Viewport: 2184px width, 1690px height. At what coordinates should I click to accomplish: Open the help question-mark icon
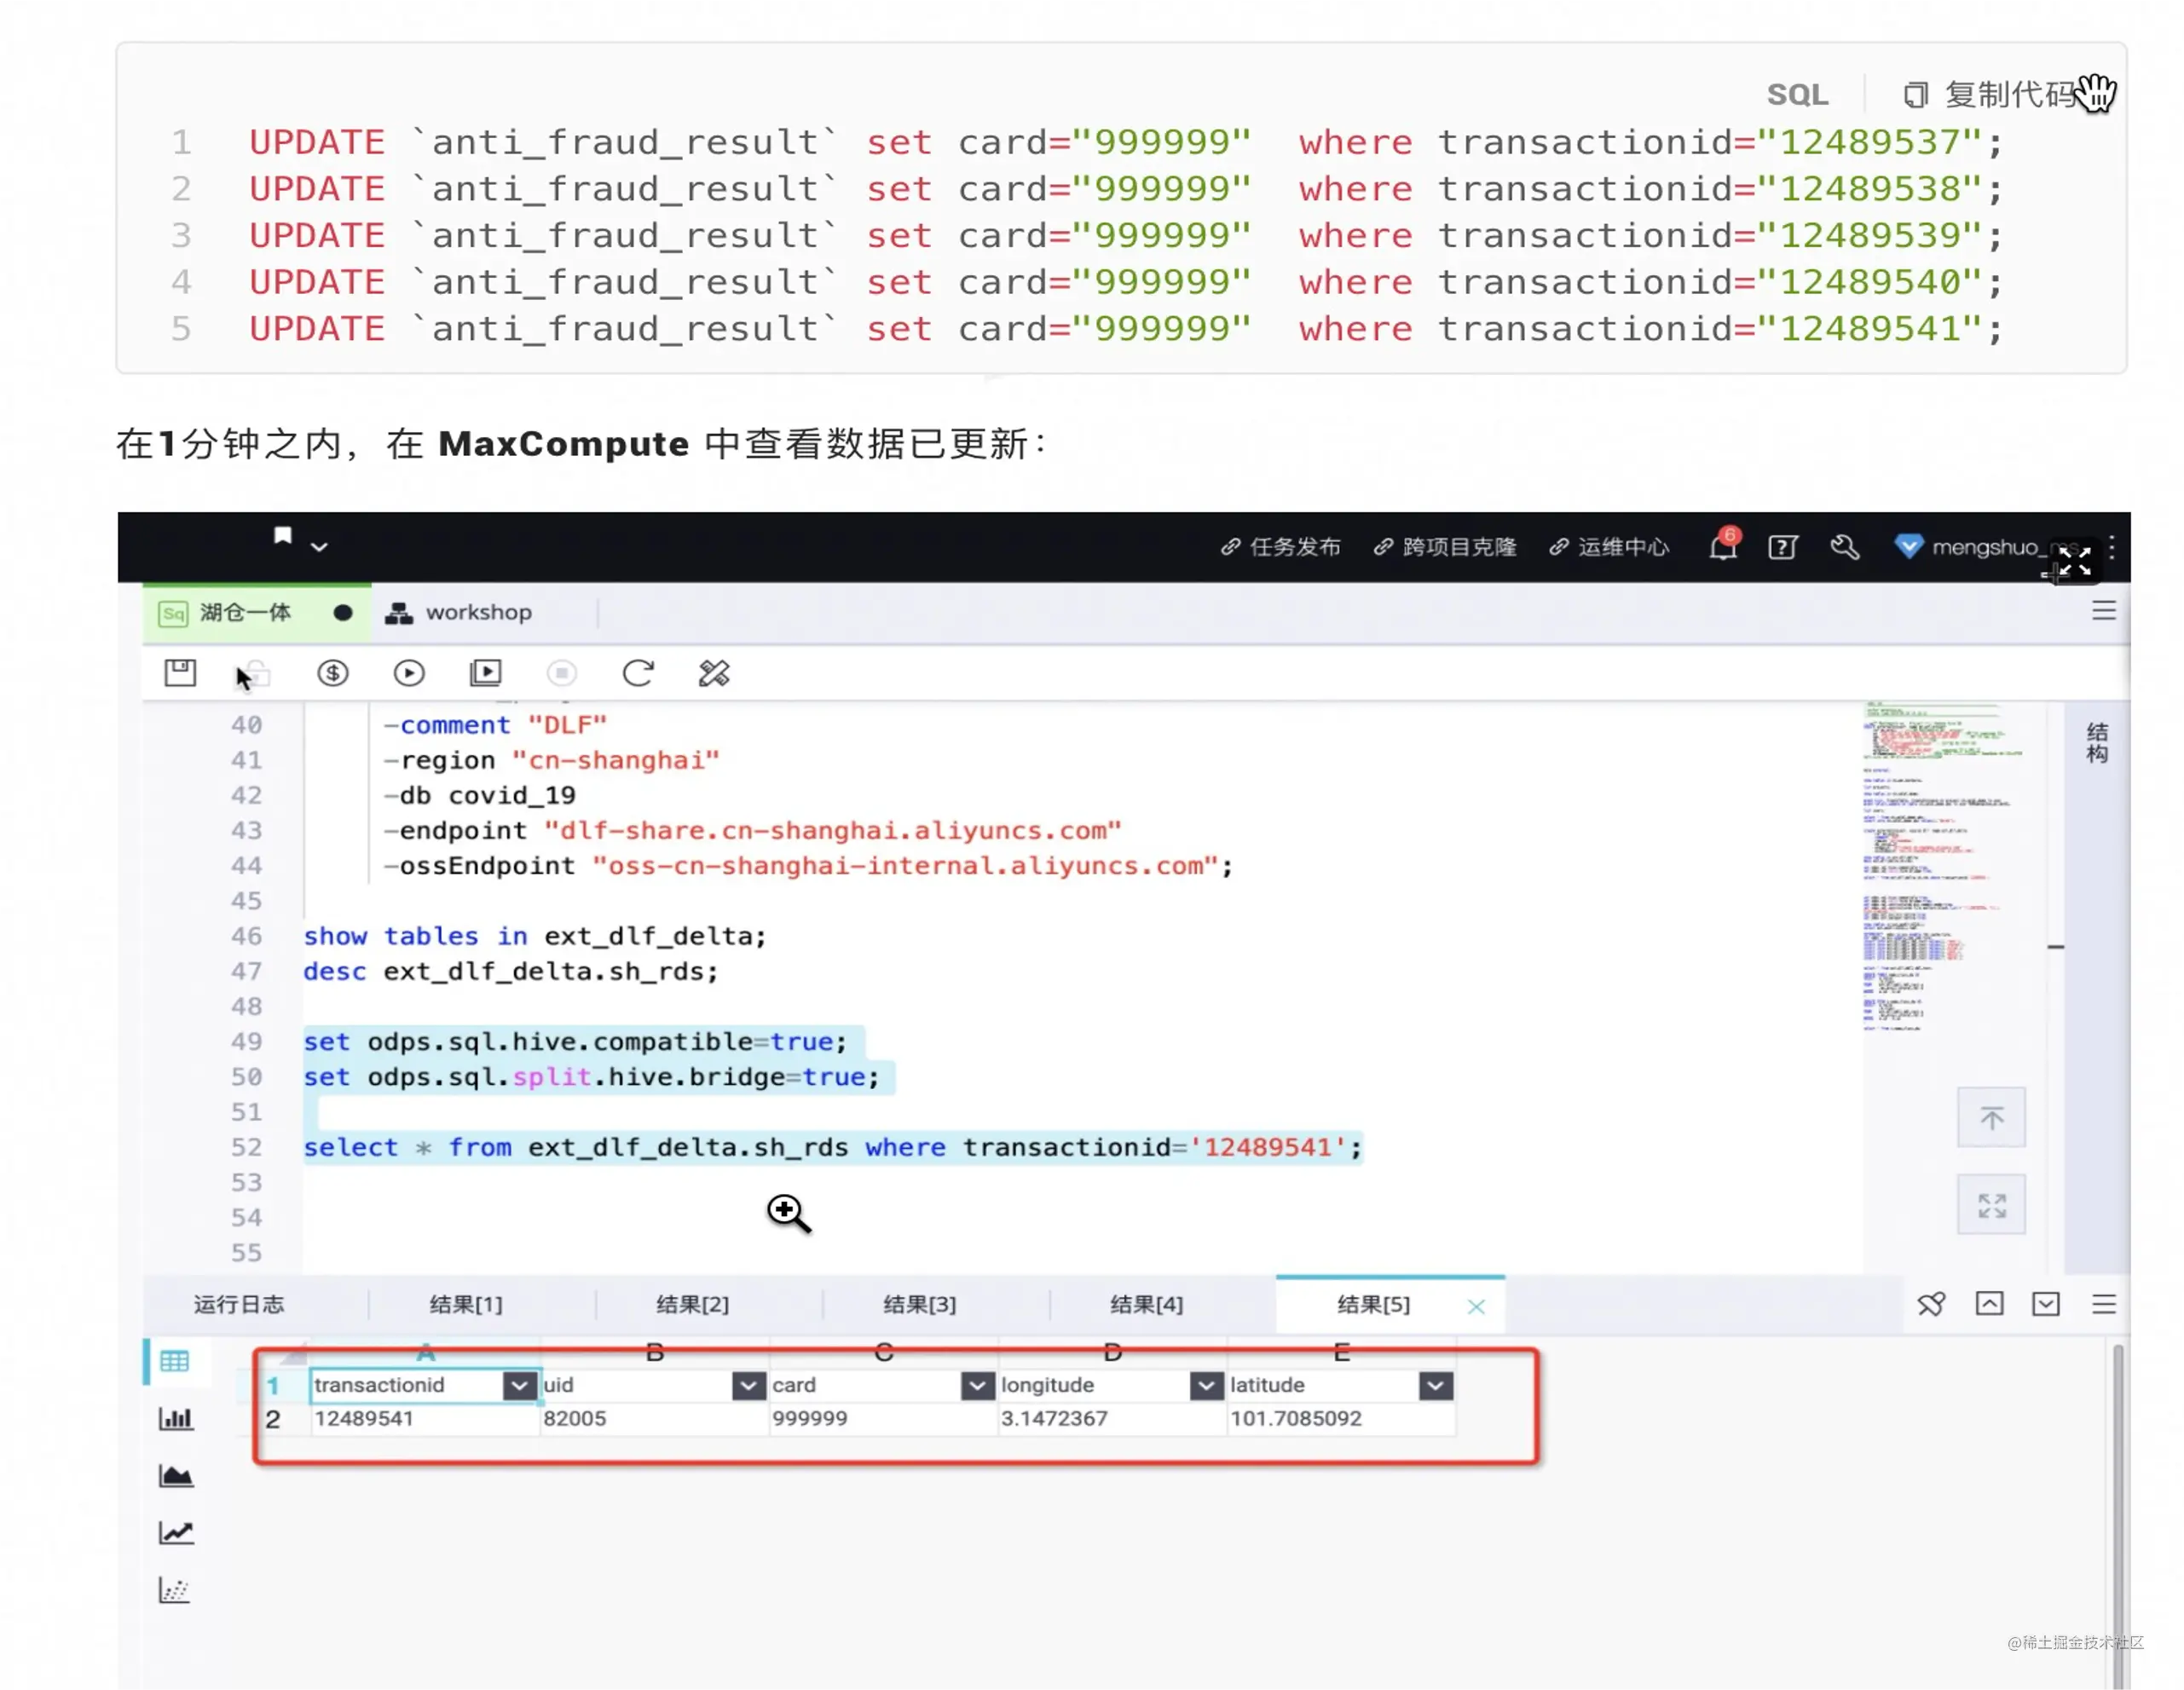pyautogui.click(x=1783, y=547)
